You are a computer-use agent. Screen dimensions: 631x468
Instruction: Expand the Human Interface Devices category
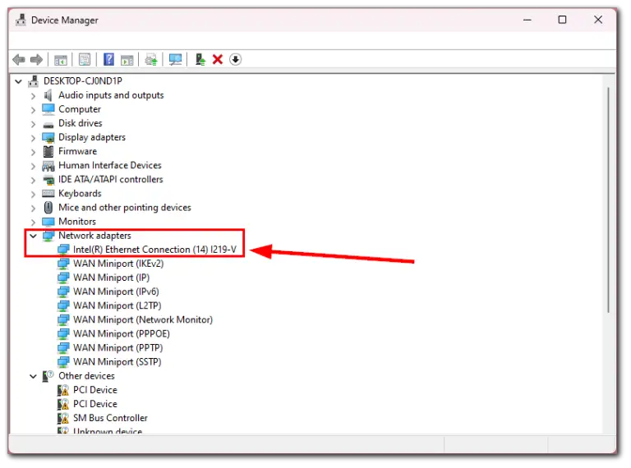pyautogui.click(x=33, y=166)
